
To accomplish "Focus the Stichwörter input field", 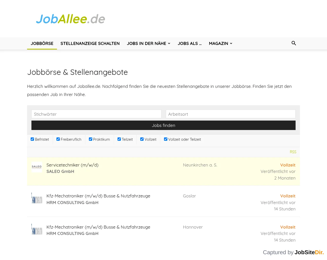I will pos(96,114).
